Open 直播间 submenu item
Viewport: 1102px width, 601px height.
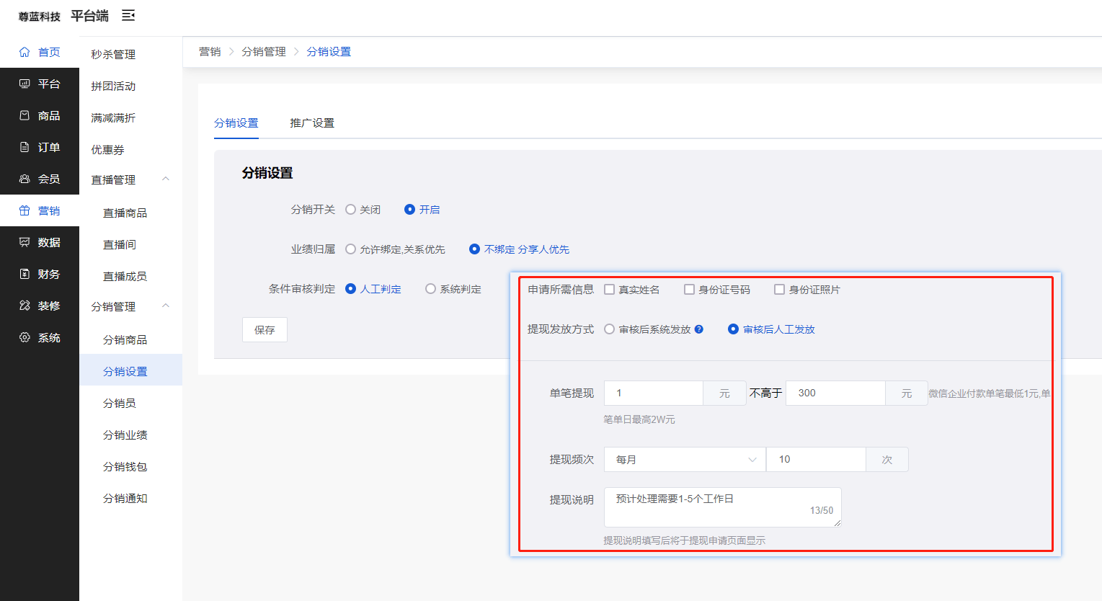pyautogui.click(x=130, y=244)
